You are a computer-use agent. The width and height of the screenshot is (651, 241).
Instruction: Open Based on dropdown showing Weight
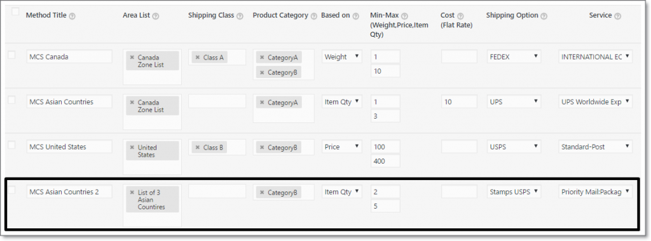tap(342, 56)
